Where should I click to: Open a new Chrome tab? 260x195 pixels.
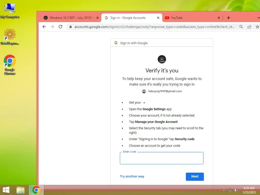click(229, 18)
